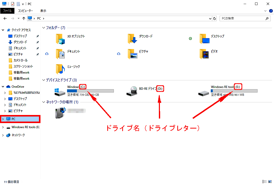Select ドキュメント under クイック アクセス
The width and height of the screenshot is (274, 185).
tap(20, 48)
